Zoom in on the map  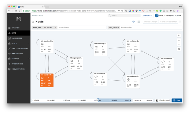179,40
